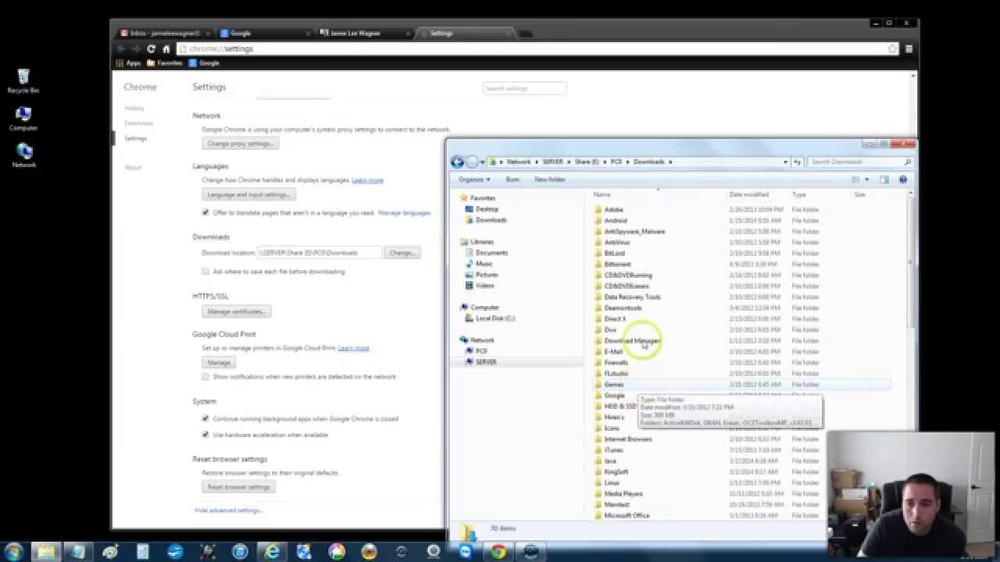Switch to the Inbox tab in Chrome
The height and width of the screenshot is (562, 1000).
point(163,34)
